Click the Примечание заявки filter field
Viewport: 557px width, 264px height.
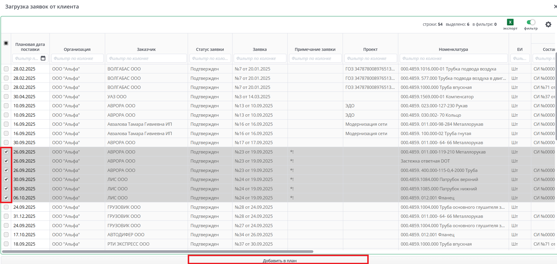315,58
